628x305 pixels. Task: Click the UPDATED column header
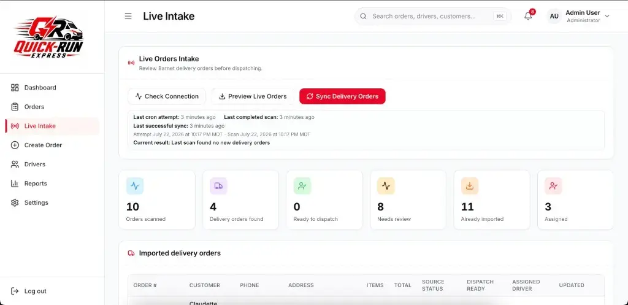[x=572, y=285]
